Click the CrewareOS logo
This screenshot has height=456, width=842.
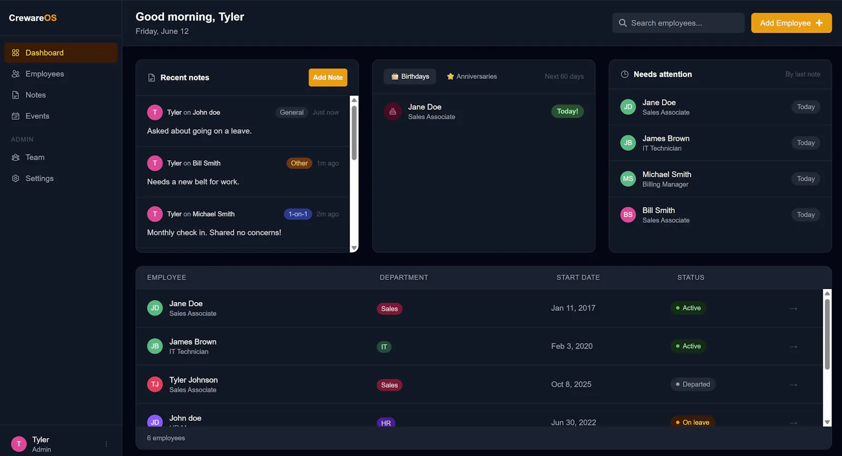33,18
